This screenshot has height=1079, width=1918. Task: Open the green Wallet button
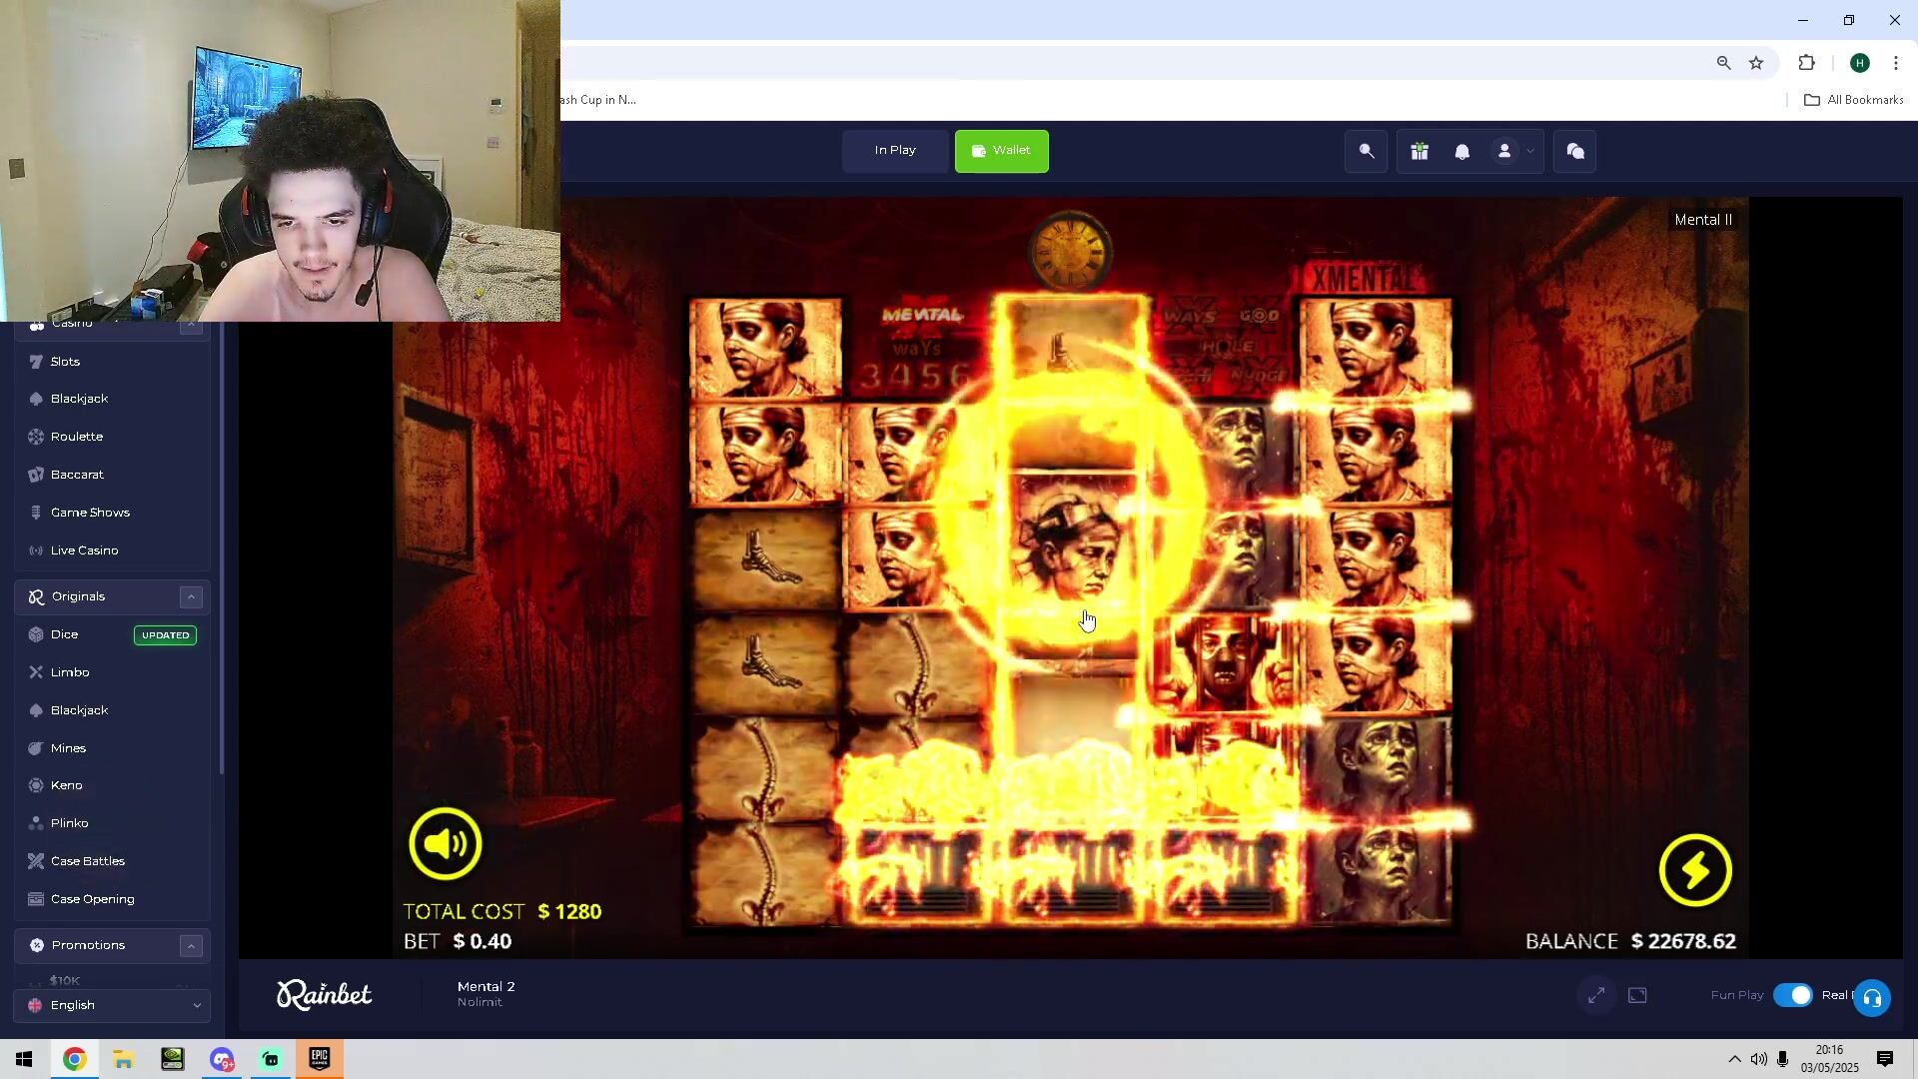click(x=1001, y=151)
